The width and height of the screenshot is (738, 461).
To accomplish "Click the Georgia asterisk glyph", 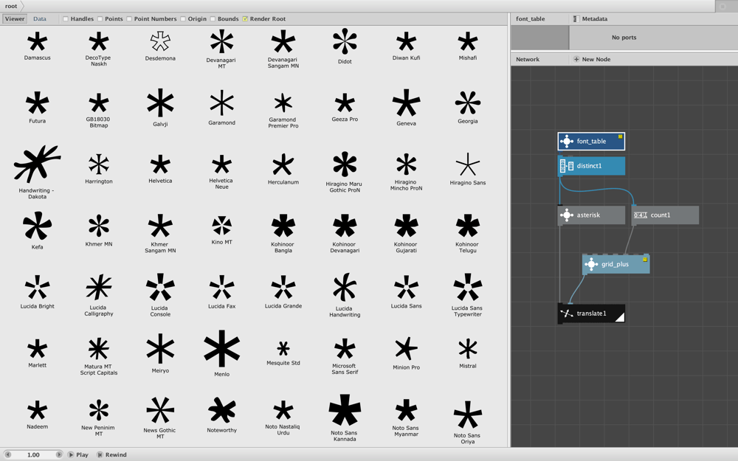I will [x=467, y=103].
